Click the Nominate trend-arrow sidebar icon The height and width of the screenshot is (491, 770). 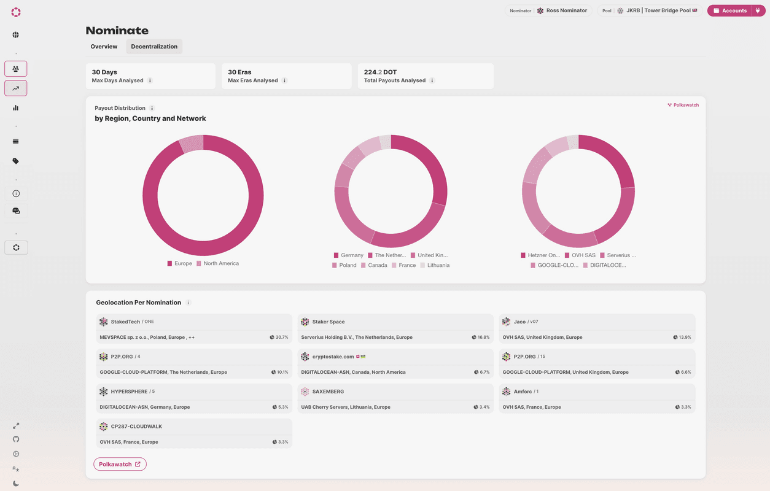point(16,88)
